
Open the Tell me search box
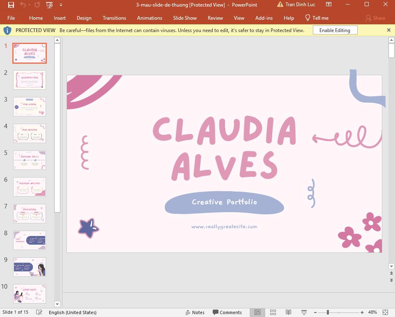pyautogui.click(x=317, y=18)
